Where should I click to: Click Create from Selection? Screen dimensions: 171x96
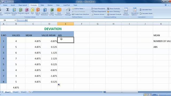80,14
